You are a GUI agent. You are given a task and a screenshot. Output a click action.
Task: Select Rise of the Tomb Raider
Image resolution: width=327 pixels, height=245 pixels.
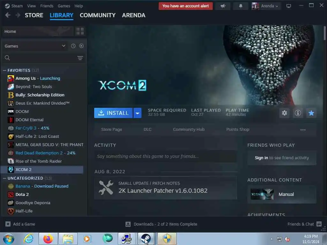pos(42,161)
